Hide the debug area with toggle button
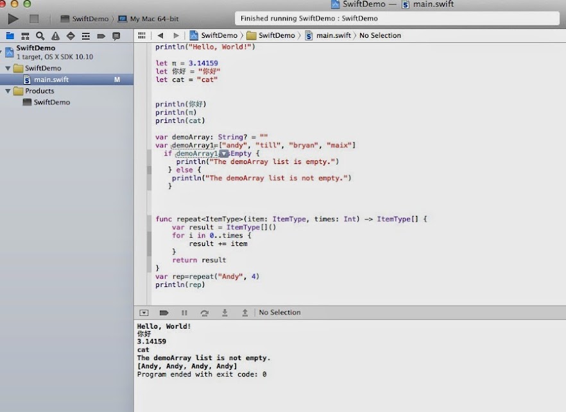 pos(144,313)
